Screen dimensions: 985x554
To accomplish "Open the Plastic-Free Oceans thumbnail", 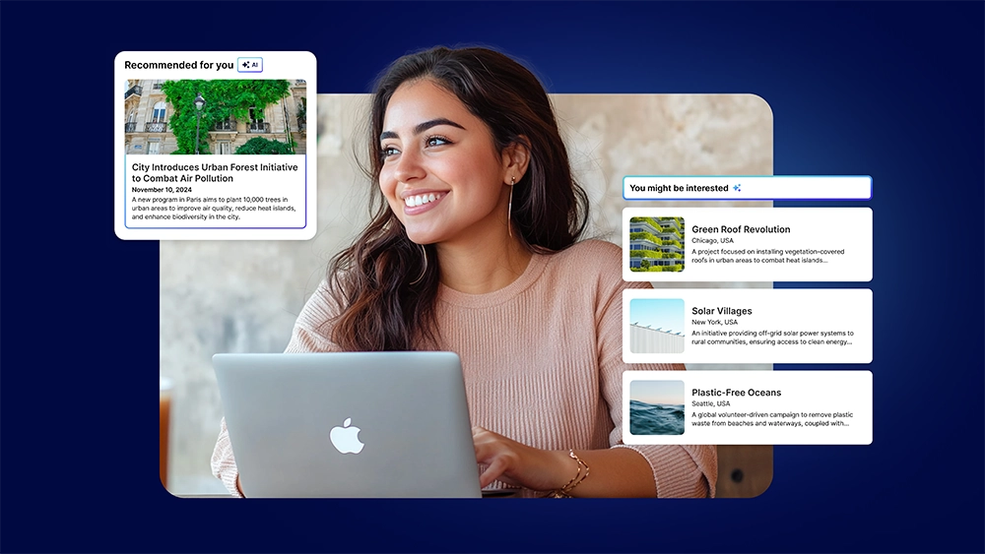I will pyautogui.click(x=657, y=407).
